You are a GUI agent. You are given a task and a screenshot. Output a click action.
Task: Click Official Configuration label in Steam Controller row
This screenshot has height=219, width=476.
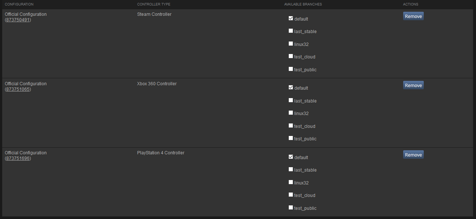tap(26, 14)
